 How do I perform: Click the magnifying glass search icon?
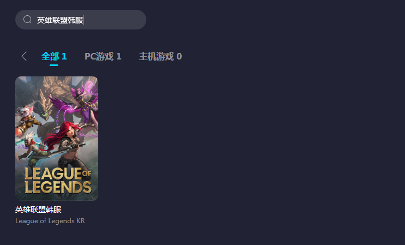27,19
